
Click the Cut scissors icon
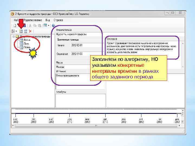coord(30,26)
